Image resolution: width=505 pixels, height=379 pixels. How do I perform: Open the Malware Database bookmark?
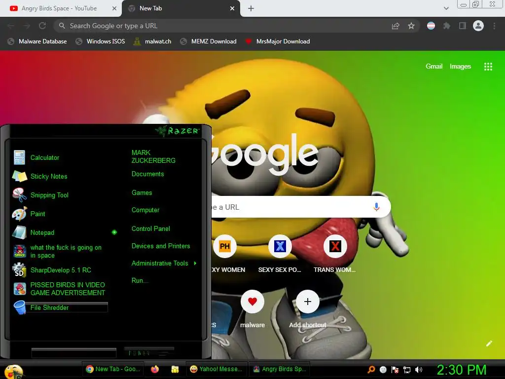coord(37,41)
